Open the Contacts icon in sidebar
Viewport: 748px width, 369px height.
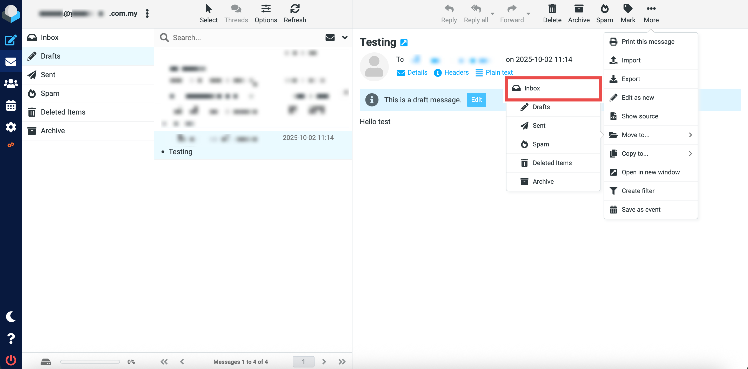point(11,84)
